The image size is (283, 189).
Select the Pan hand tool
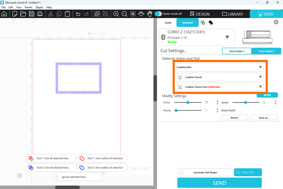tap(150, 14)
